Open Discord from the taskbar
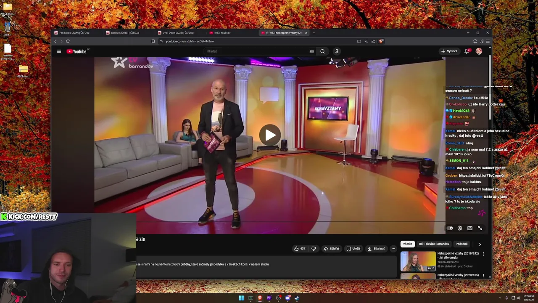This screenshot has height=303, width=538. coord(287,298)
